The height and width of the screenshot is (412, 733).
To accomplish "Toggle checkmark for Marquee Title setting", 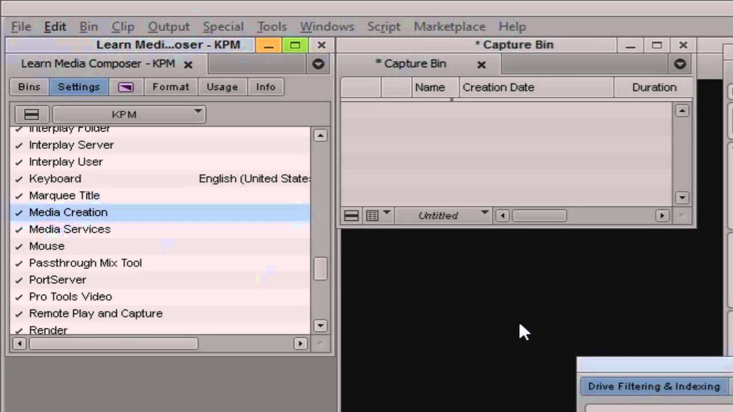I will click(19, 196).
